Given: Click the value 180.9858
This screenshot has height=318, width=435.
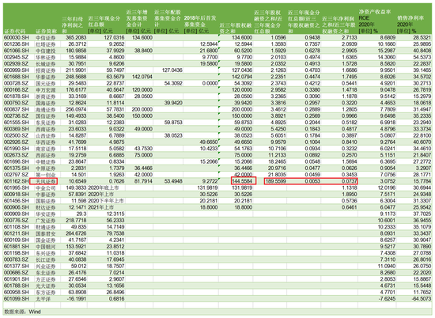Looking at the screenshot, I should (x=76, y=51).
